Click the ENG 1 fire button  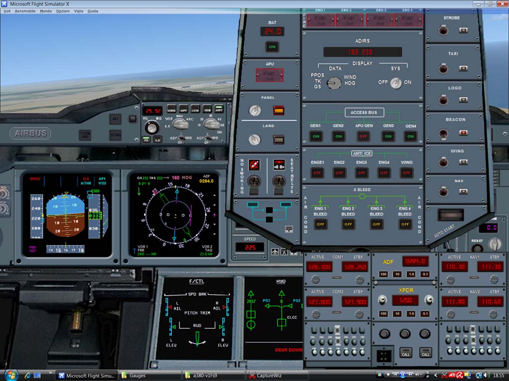[321, 20]
